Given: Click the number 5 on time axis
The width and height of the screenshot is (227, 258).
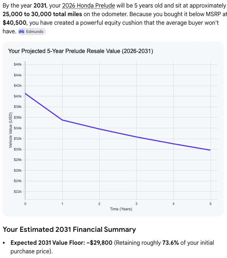Looking at the screenshot, I should pyautogui.click(x=211, y=204).
